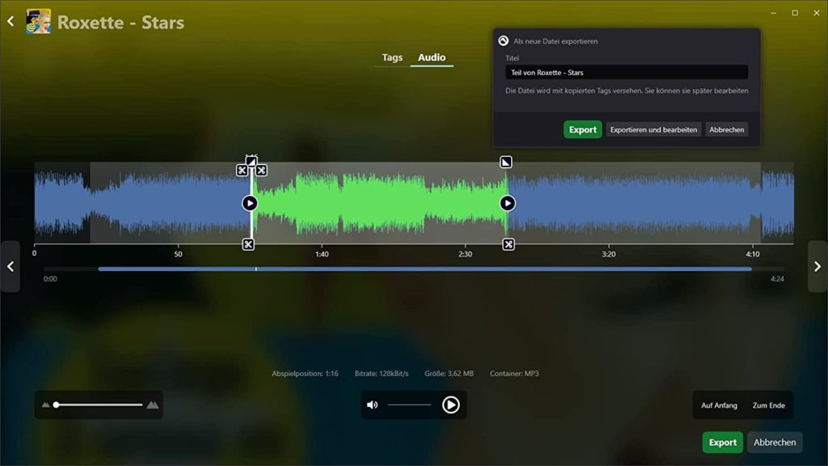Click the 'Als neue Datei exportieren' heading
828x466 pixels.
556,41
